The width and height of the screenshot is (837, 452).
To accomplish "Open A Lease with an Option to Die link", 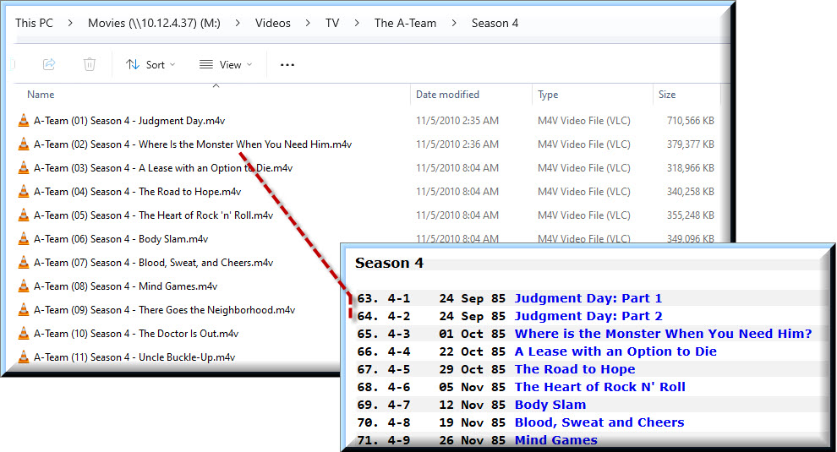I will [615, 351].
